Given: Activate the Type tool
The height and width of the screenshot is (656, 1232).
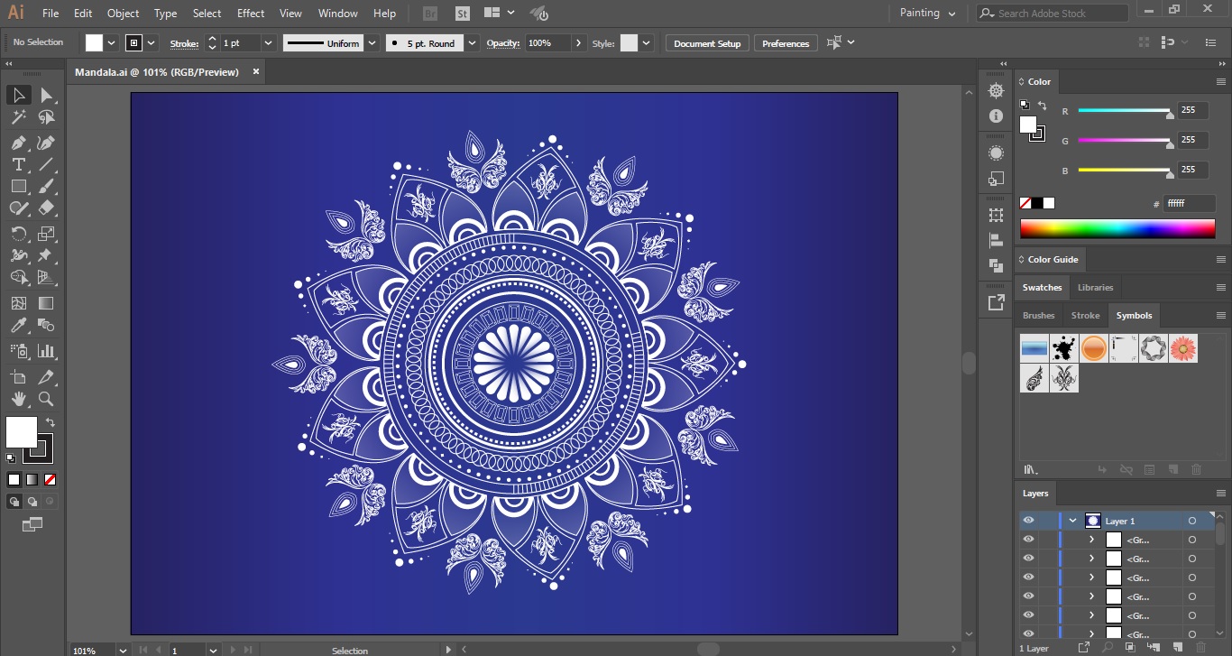Looking at the screenshot, I should click(16, 163).
